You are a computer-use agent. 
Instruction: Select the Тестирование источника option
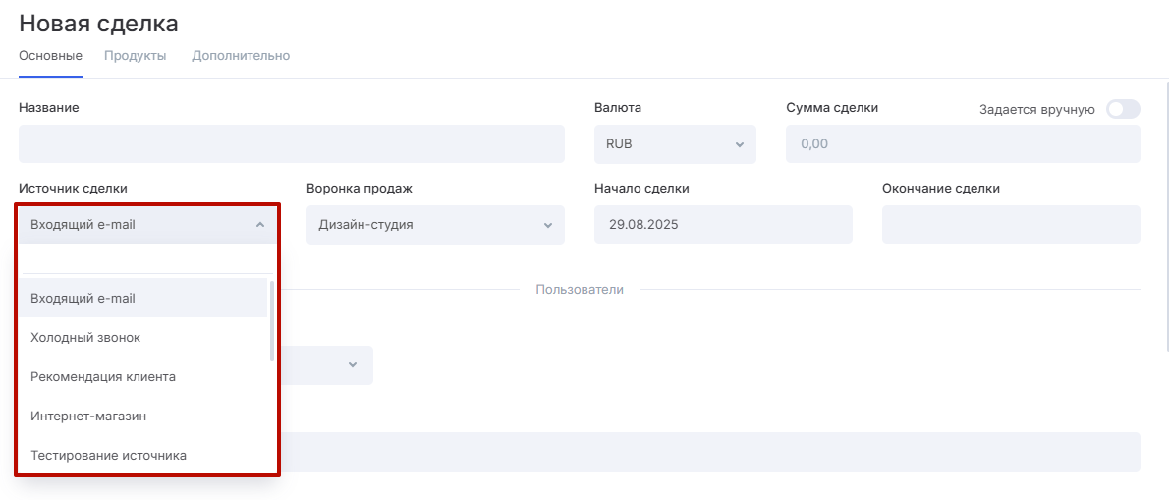[x=142, y=455]
